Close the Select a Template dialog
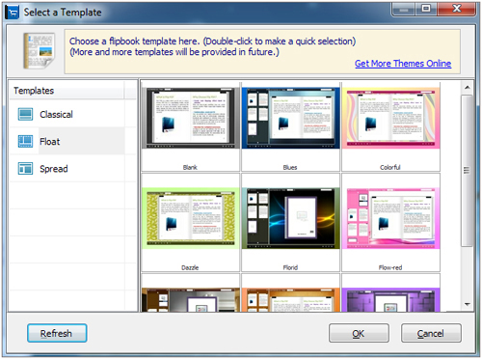 (x=456, y=10)
